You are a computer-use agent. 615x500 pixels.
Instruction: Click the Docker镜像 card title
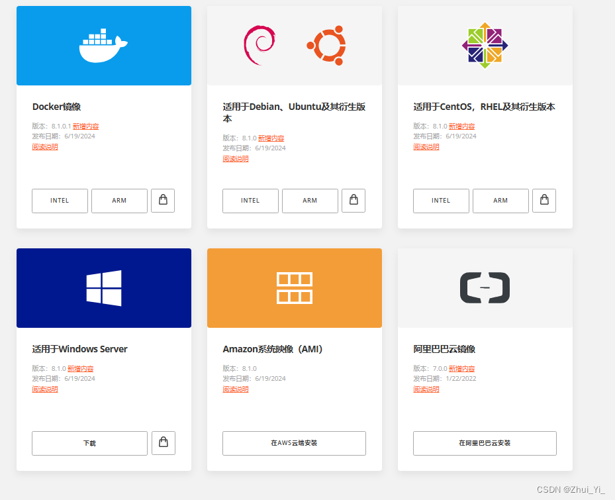(x=56, y=107)
